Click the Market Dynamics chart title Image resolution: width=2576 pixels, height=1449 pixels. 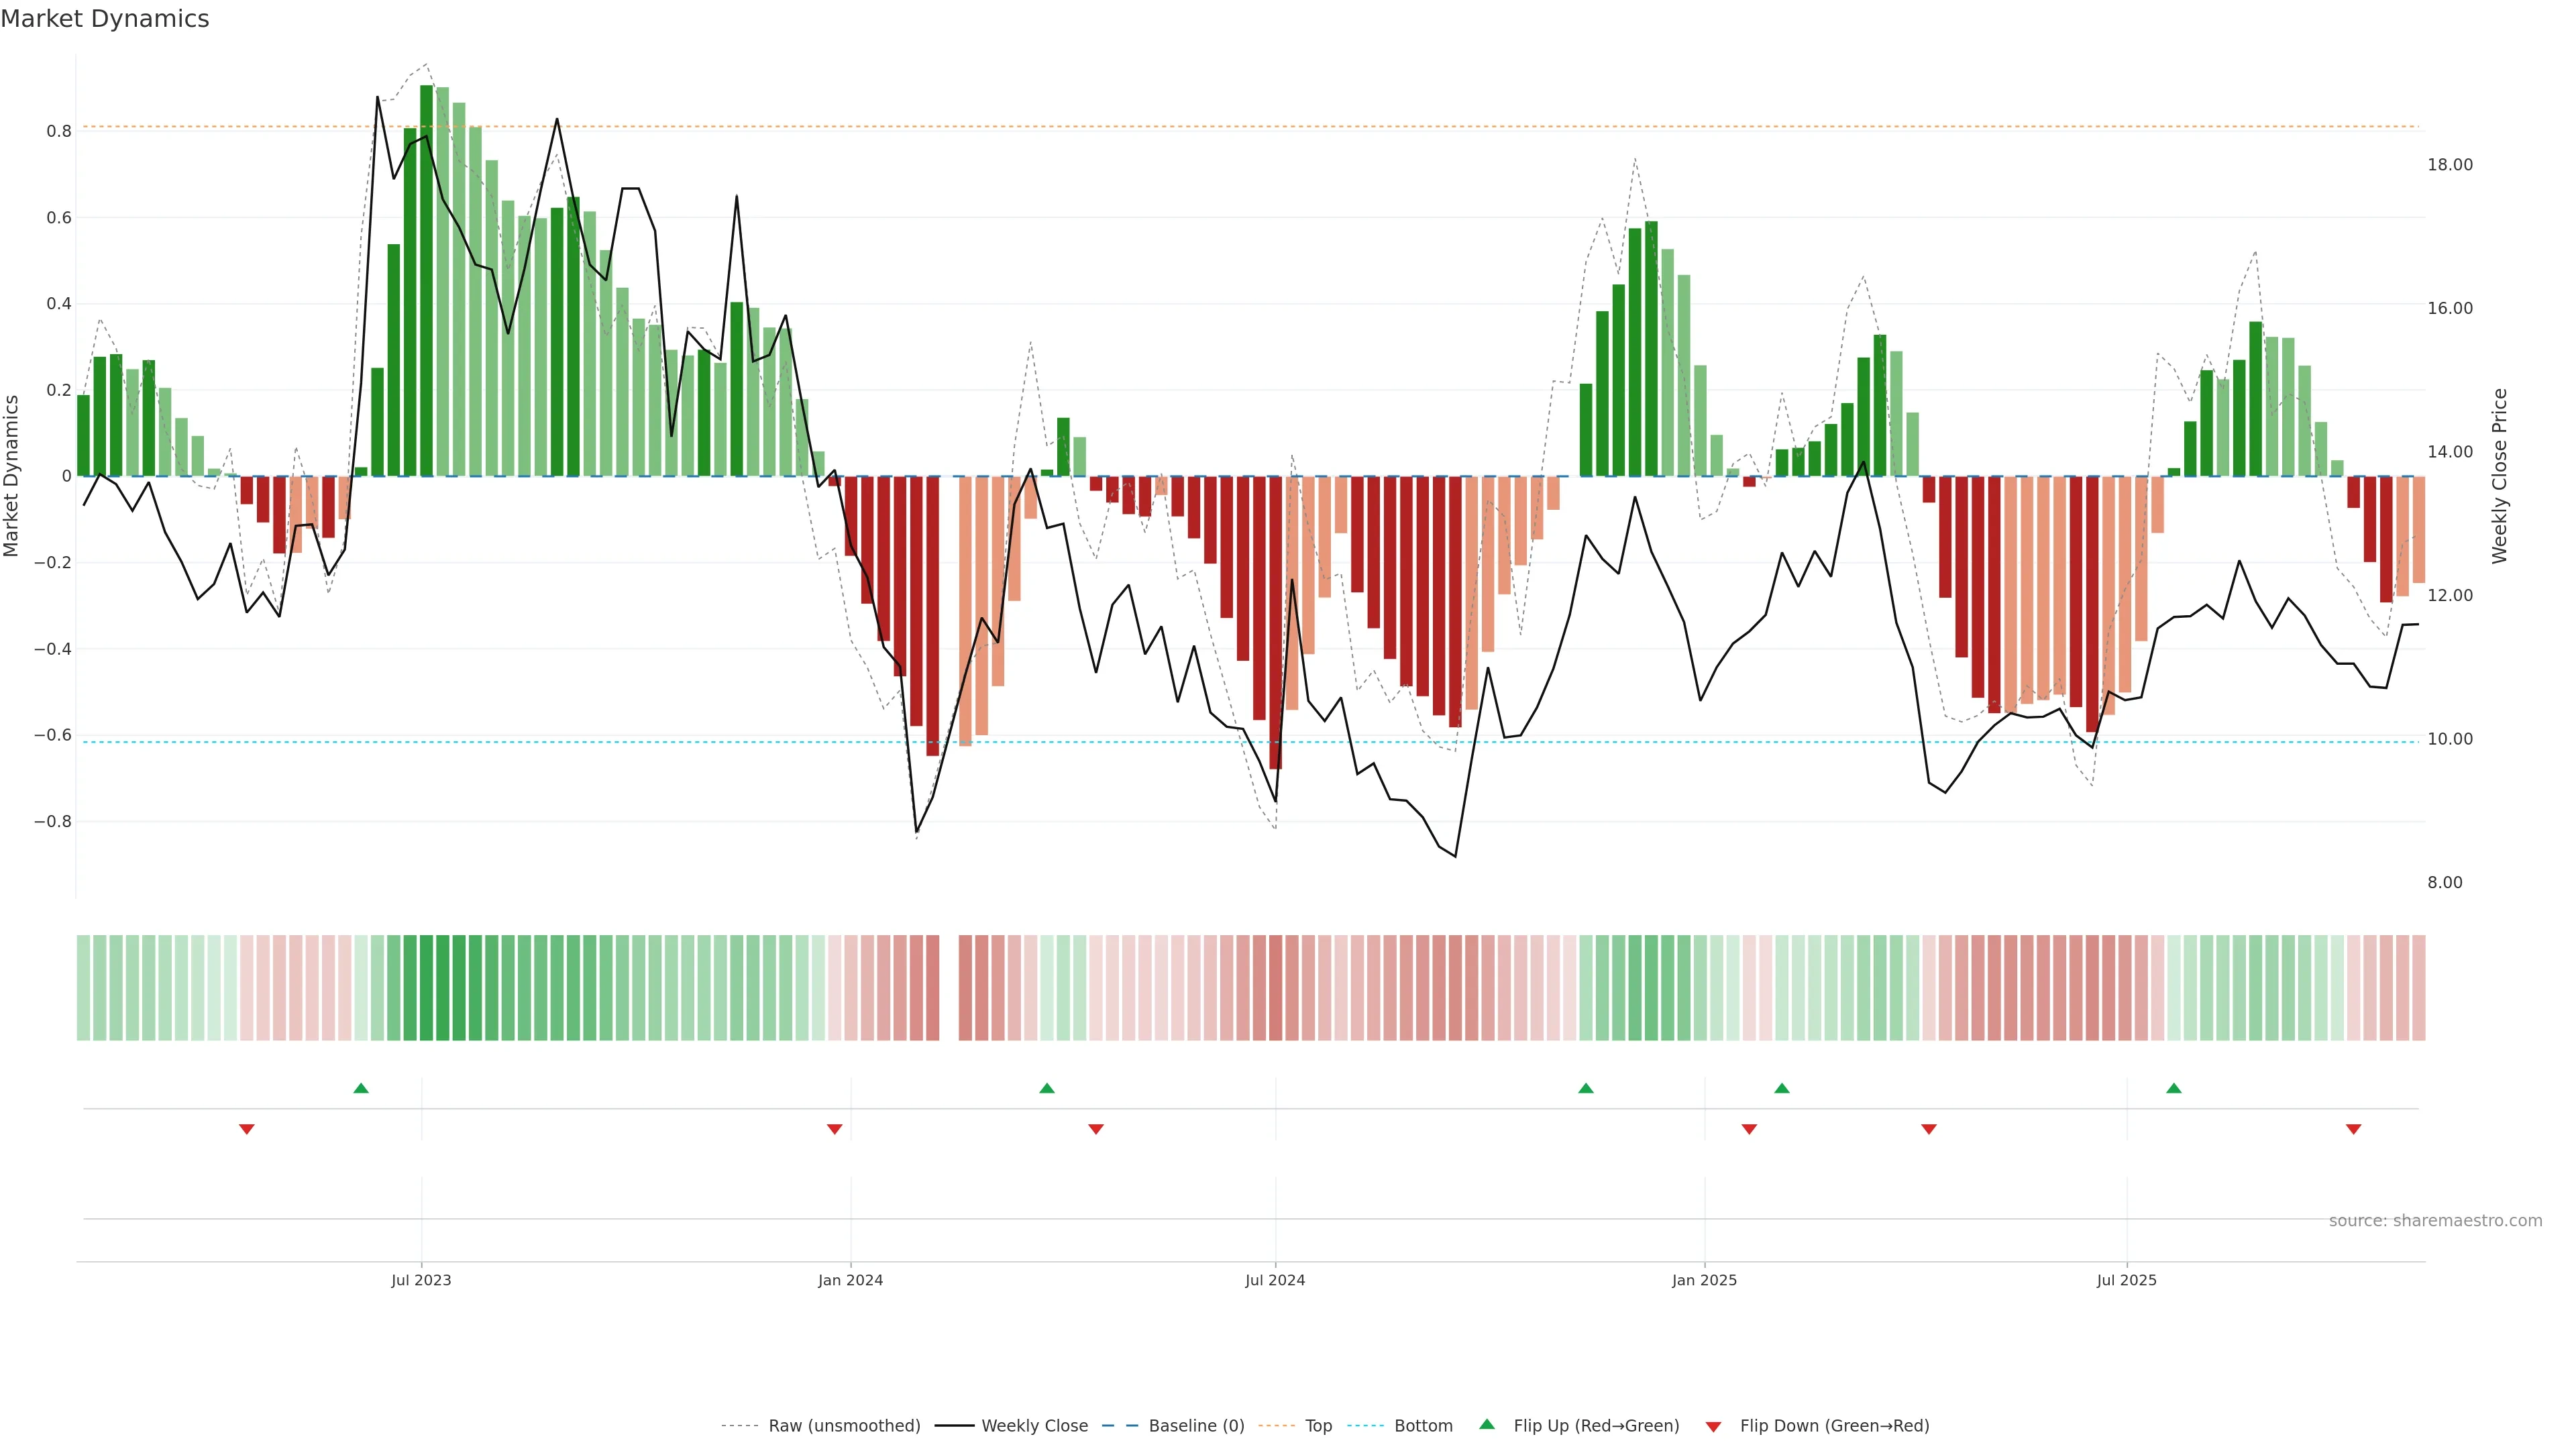click(105, 19)
